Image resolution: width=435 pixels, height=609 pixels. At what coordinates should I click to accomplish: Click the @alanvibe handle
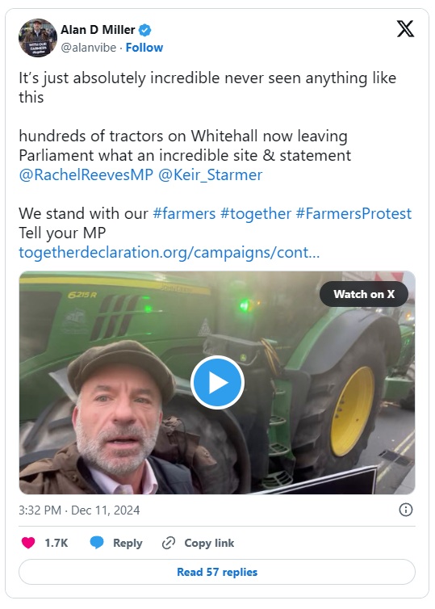pos(89,48)
